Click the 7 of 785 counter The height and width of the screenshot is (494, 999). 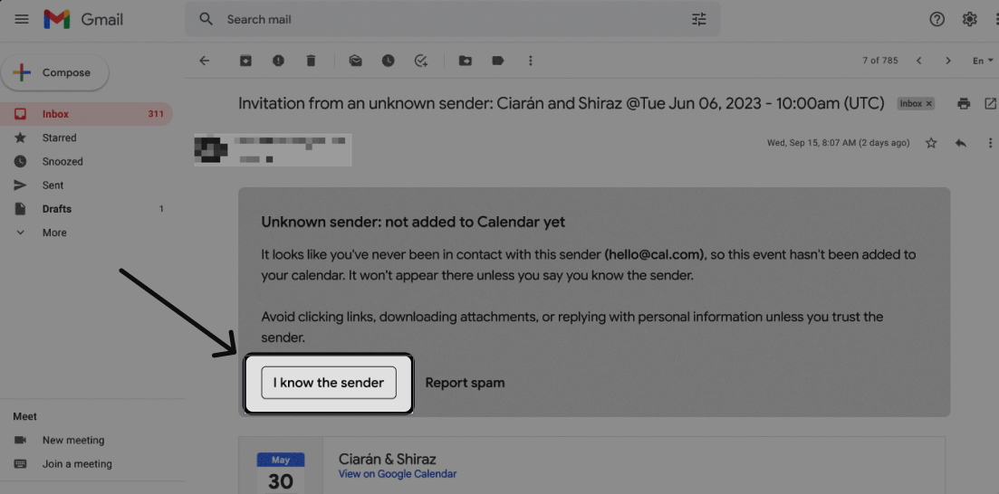pyautogui.click(x=880, y=61)
